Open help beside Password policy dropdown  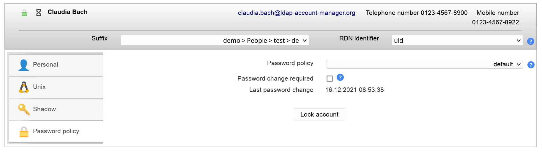tap(531, 65)
